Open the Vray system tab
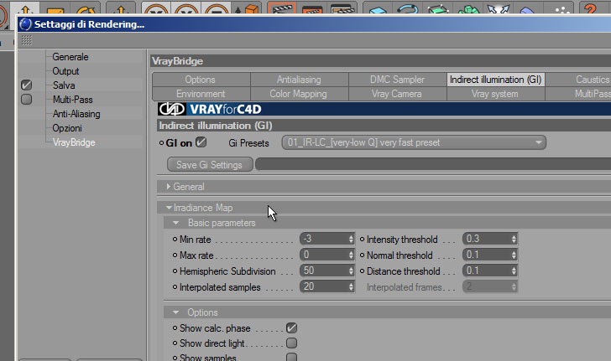611x361 pixels. [496, 94]
